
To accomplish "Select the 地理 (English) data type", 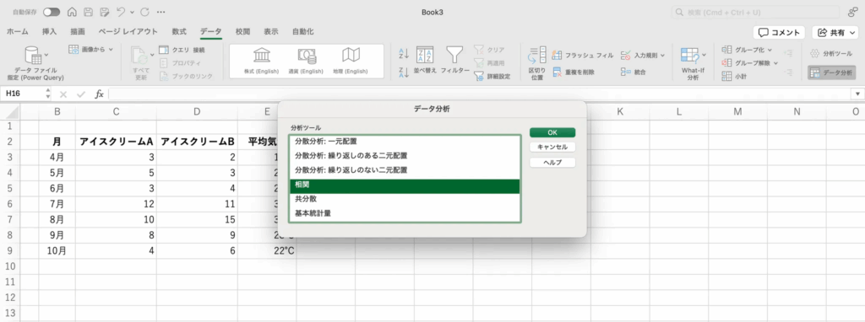I will point(351,61).
